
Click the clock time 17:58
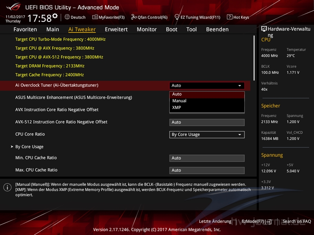[40, 18]
